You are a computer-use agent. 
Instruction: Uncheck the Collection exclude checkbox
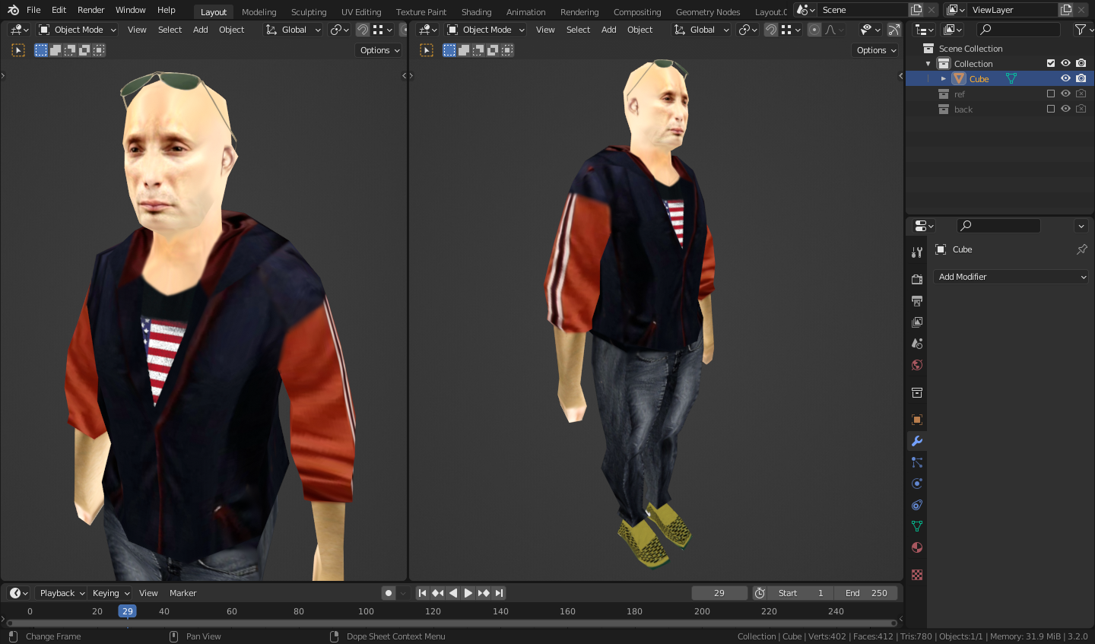click(1051, 63)
